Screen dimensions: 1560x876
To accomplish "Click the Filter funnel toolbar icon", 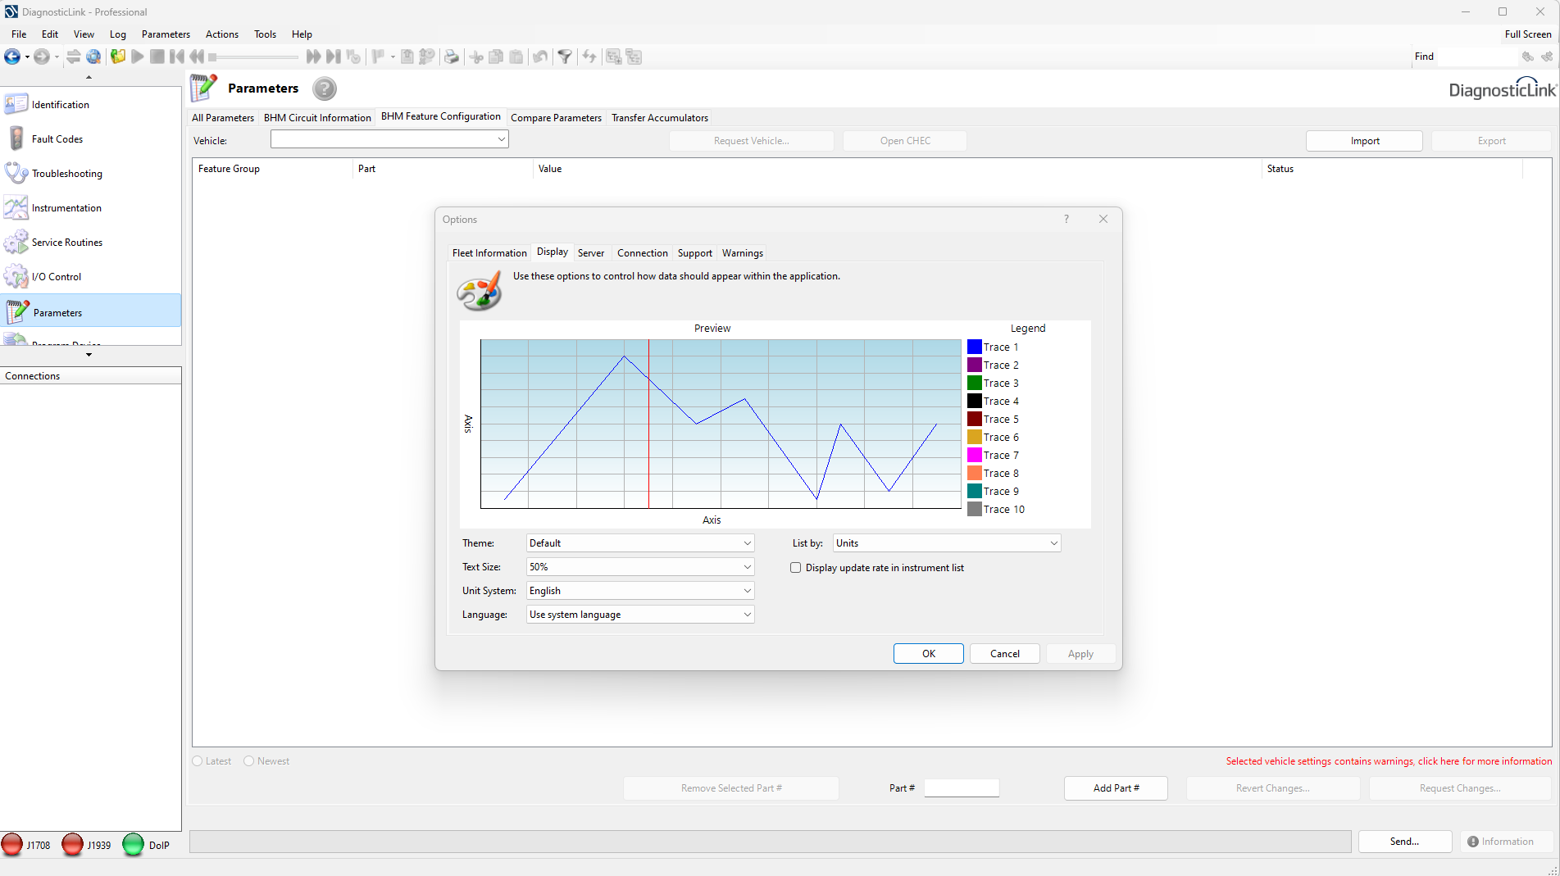I will tap(565, 57).
